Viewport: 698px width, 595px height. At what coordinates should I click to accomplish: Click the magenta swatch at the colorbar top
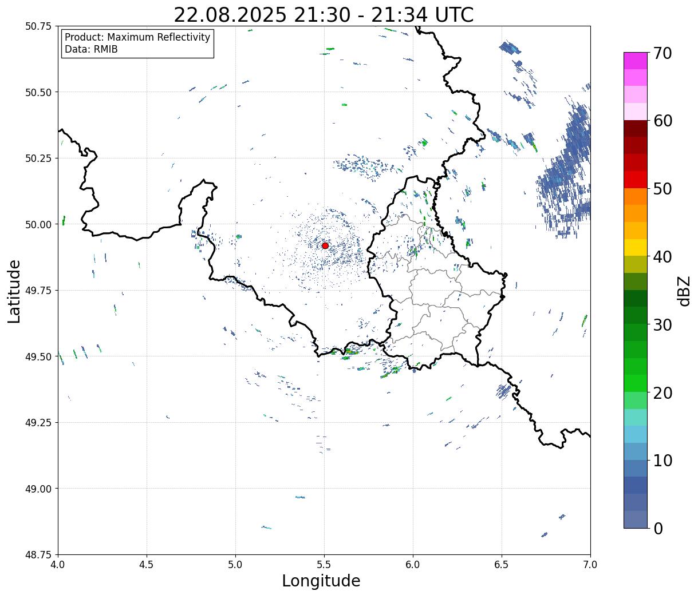(636, 61)
